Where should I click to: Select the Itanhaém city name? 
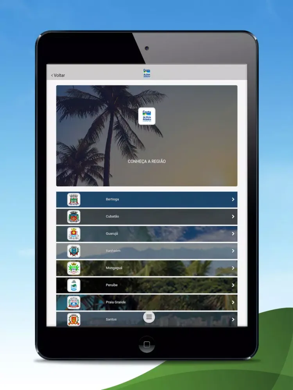(x=113, y=251)
